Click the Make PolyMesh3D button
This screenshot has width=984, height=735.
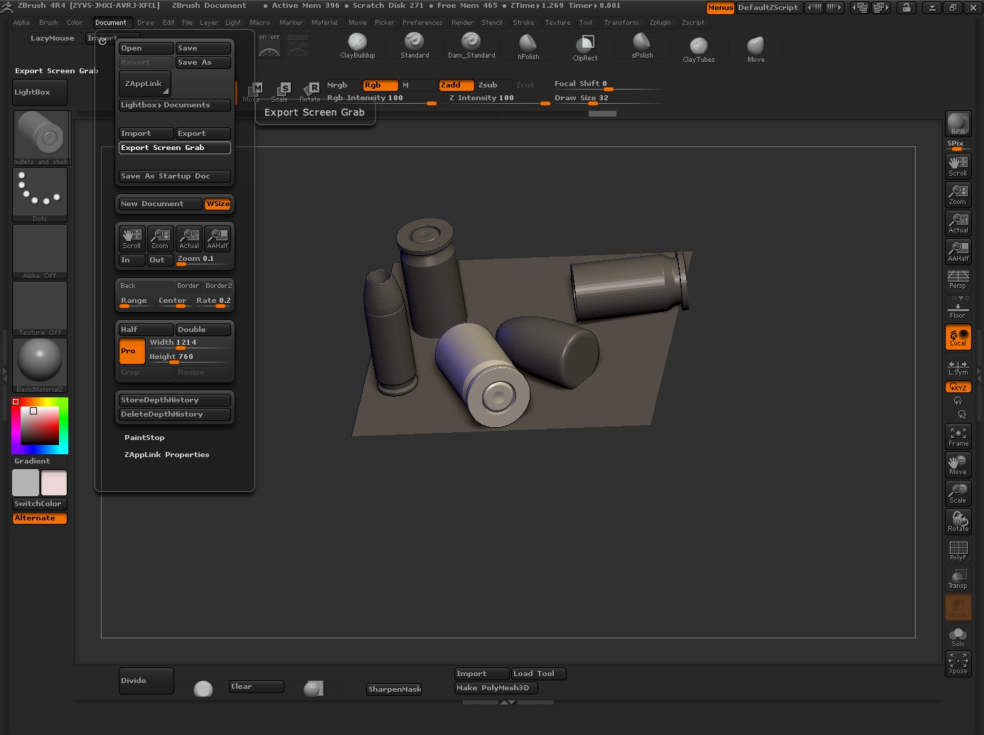point(496,688)
